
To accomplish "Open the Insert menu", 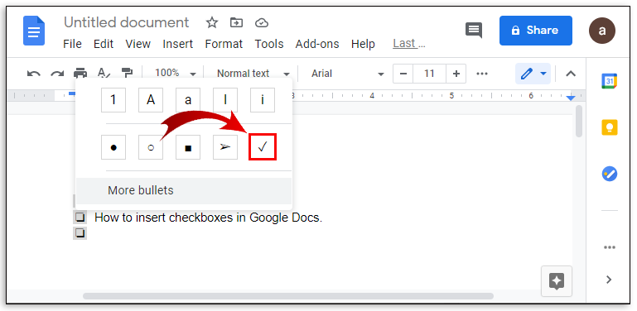I will click(x=178, y=44).
